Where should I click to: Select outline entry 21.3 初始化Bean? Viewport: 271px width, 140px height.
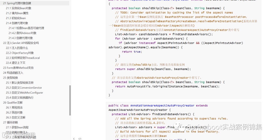pos(16,18)
